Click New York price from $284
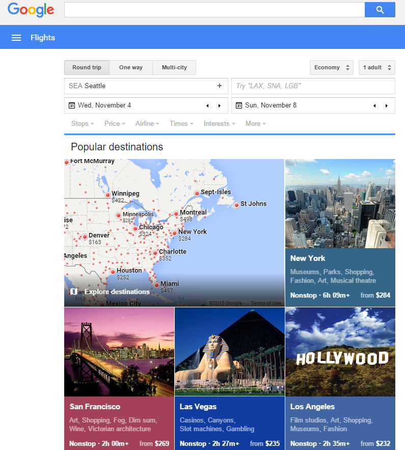 [x=375, y=295]
